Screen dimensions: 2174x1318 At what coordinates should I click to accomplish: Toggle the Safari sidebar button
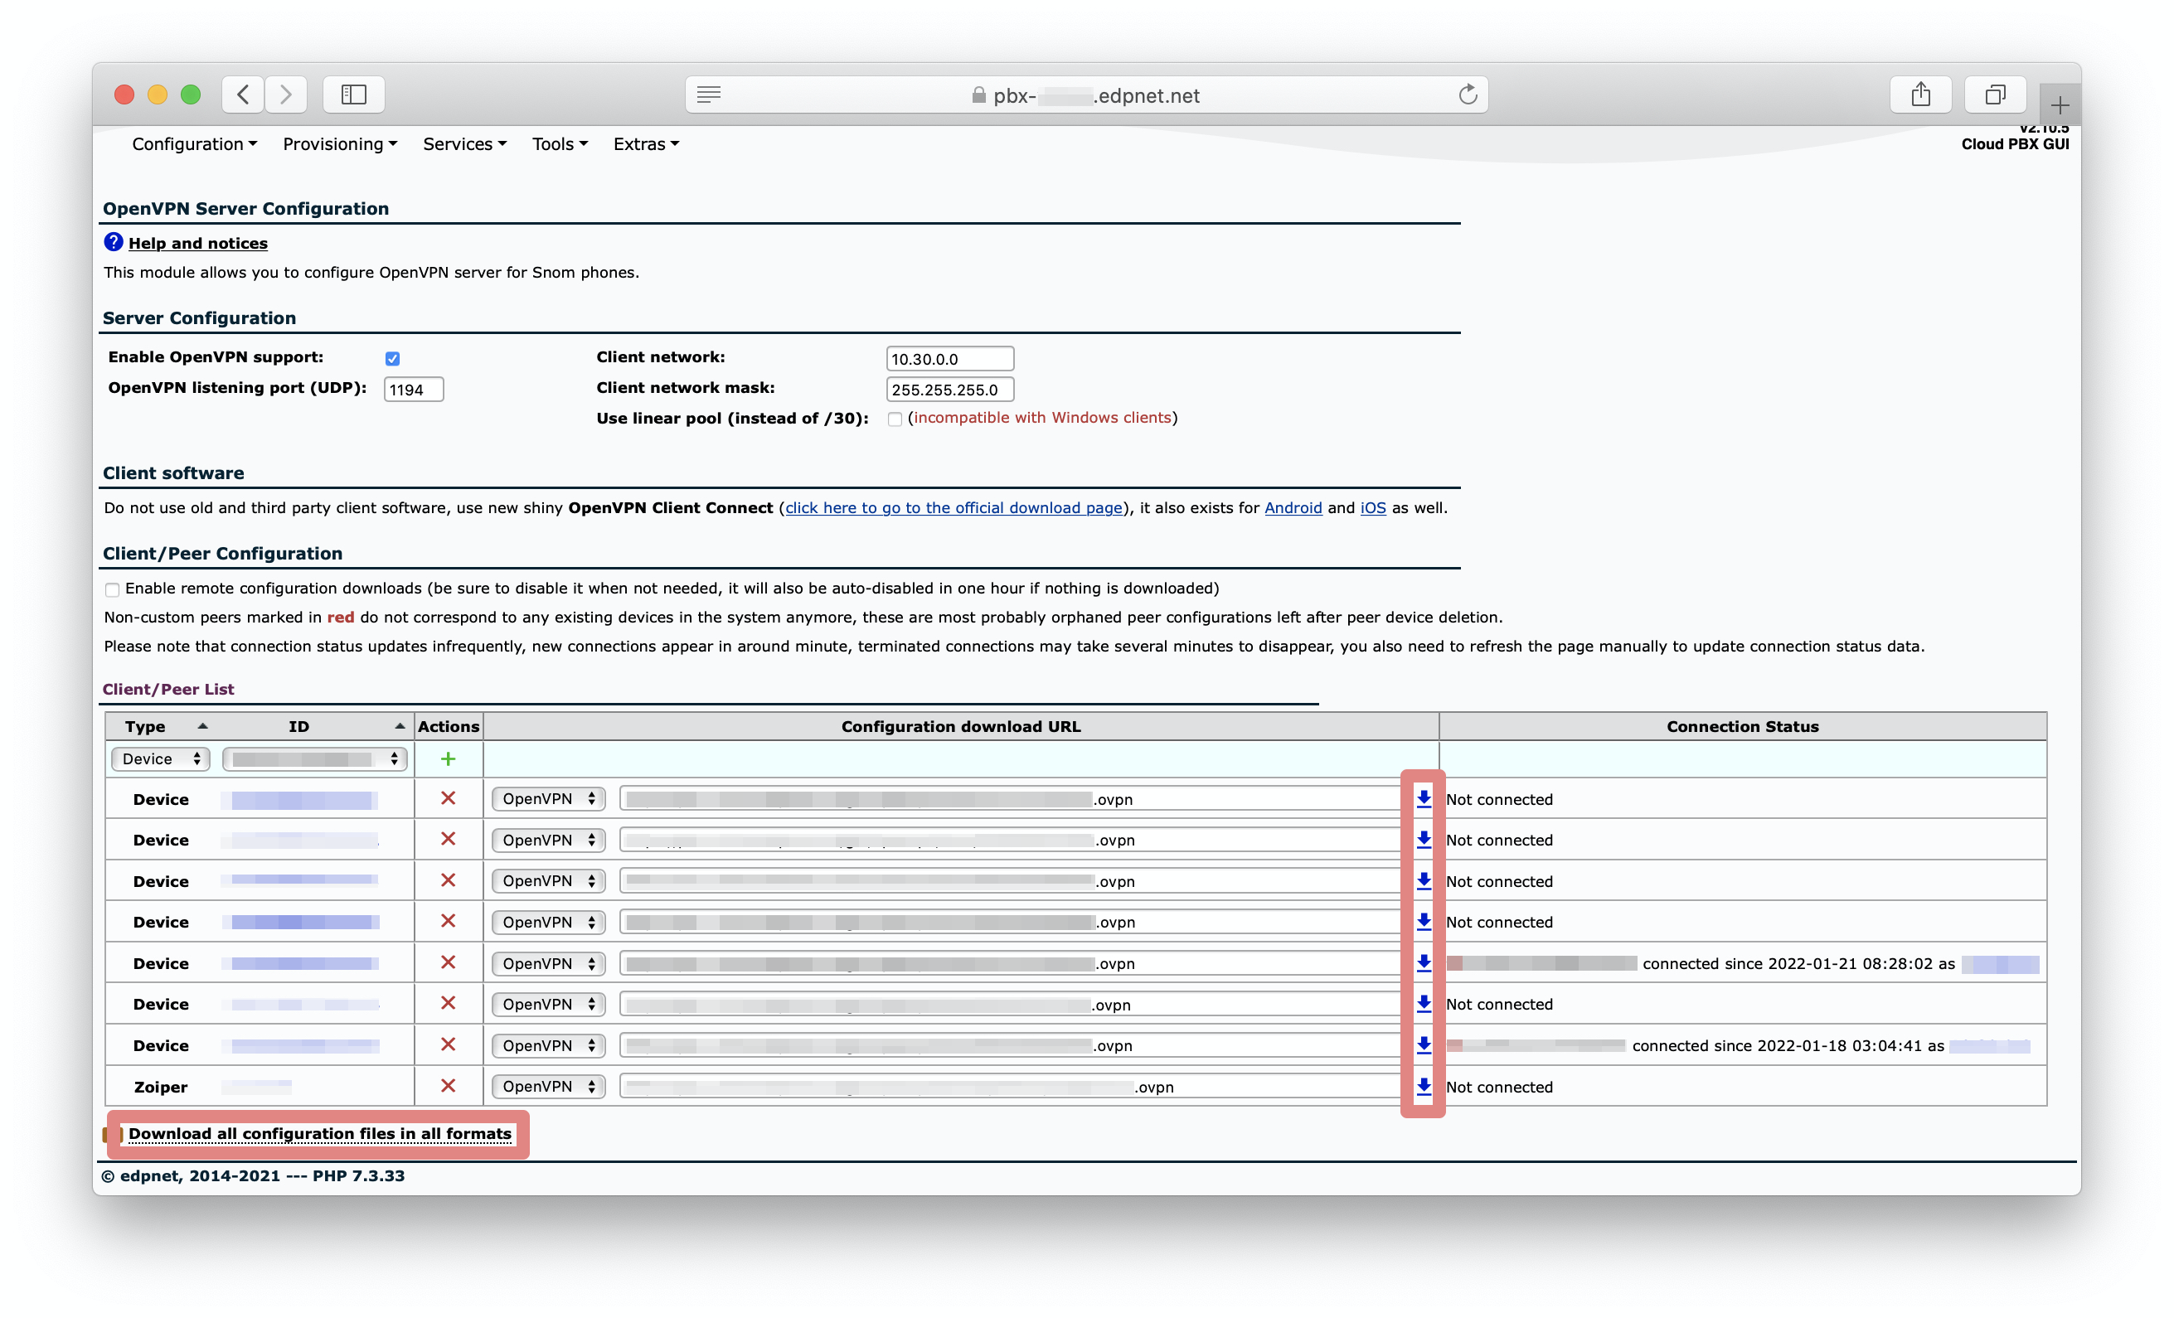354,94
